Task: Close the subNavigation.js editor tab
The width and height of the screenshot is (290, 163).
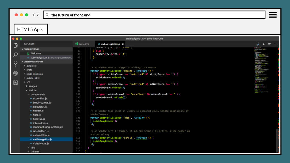Action: point(123,44)
